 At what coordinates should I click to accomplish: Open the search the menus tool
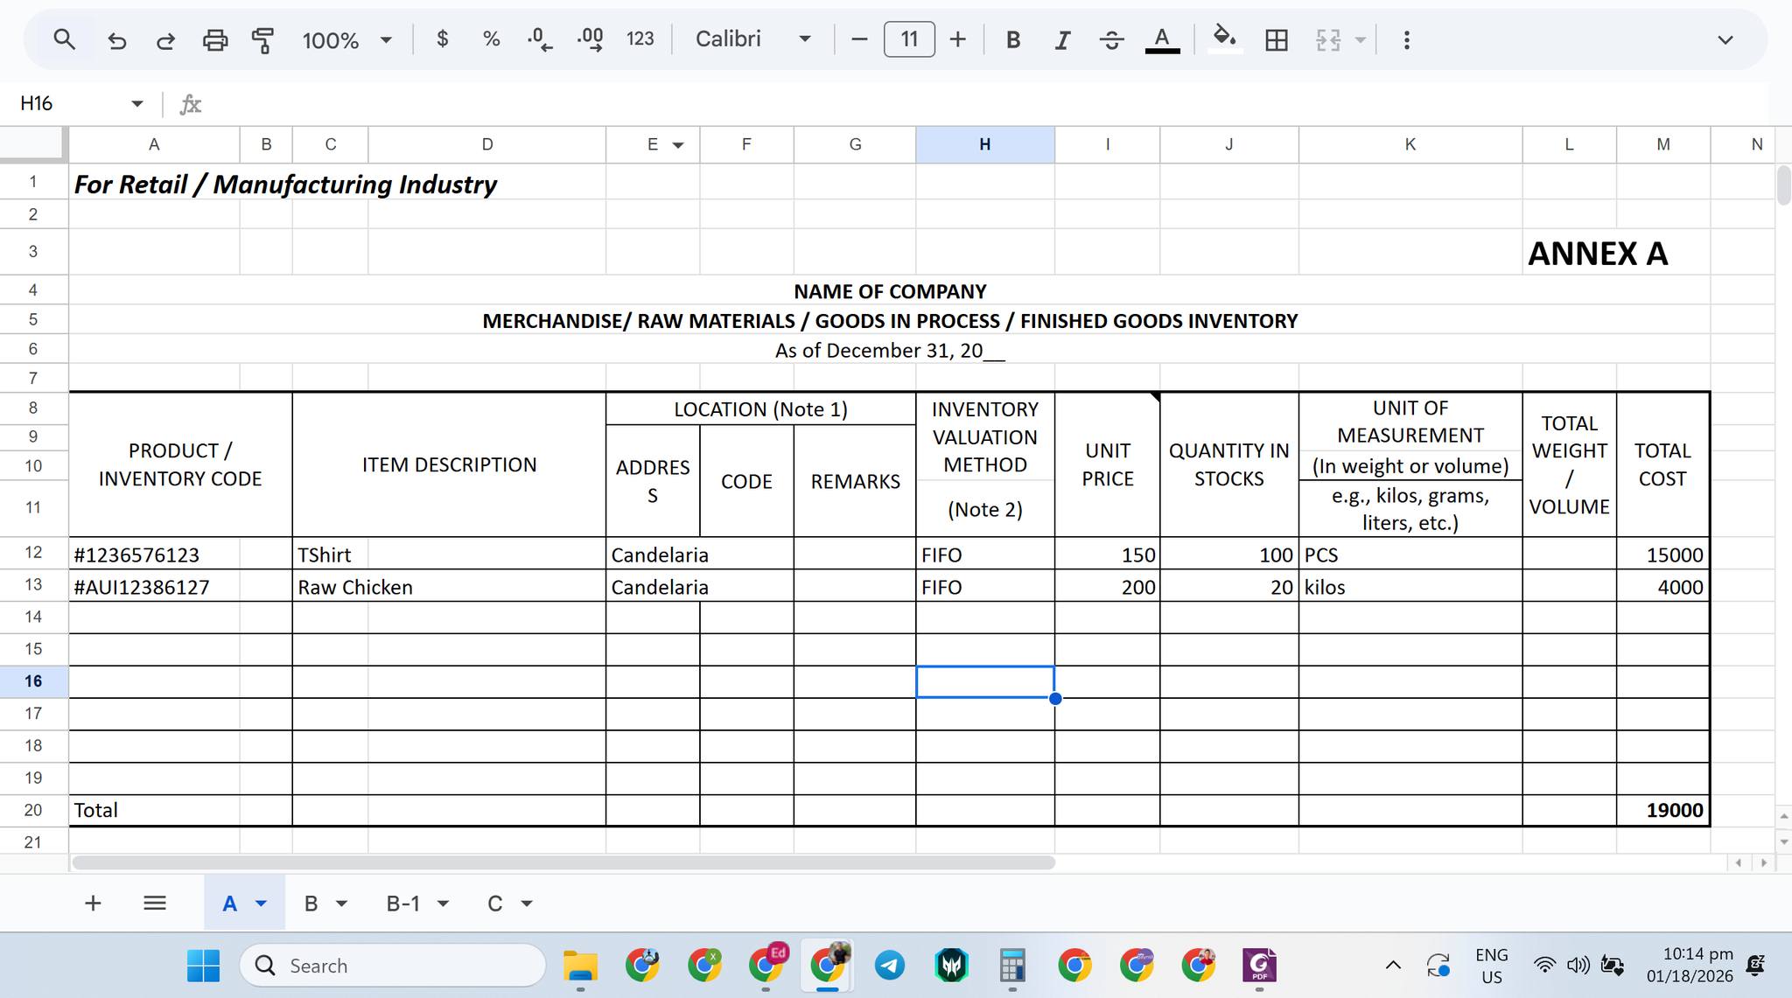[64, 39]
